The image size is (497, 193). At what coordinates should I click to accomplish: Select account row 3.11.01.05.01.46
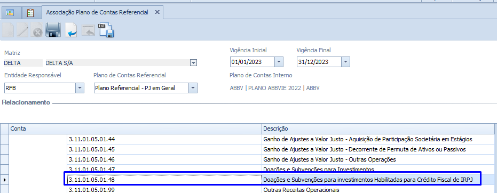(164, 159)
